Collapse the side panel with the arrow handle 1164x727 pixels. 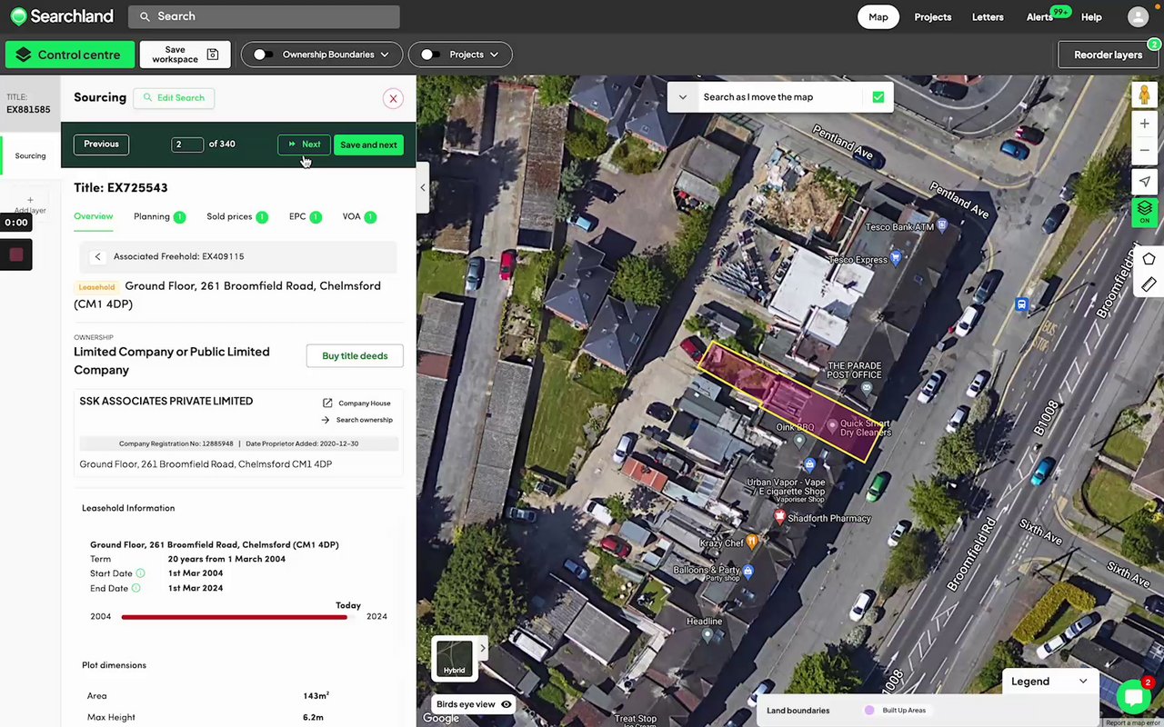click(423, 188)
